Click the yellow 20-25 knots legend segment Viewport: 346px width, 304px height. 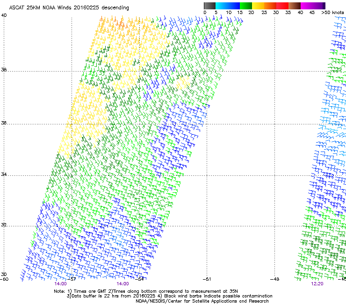258,6
